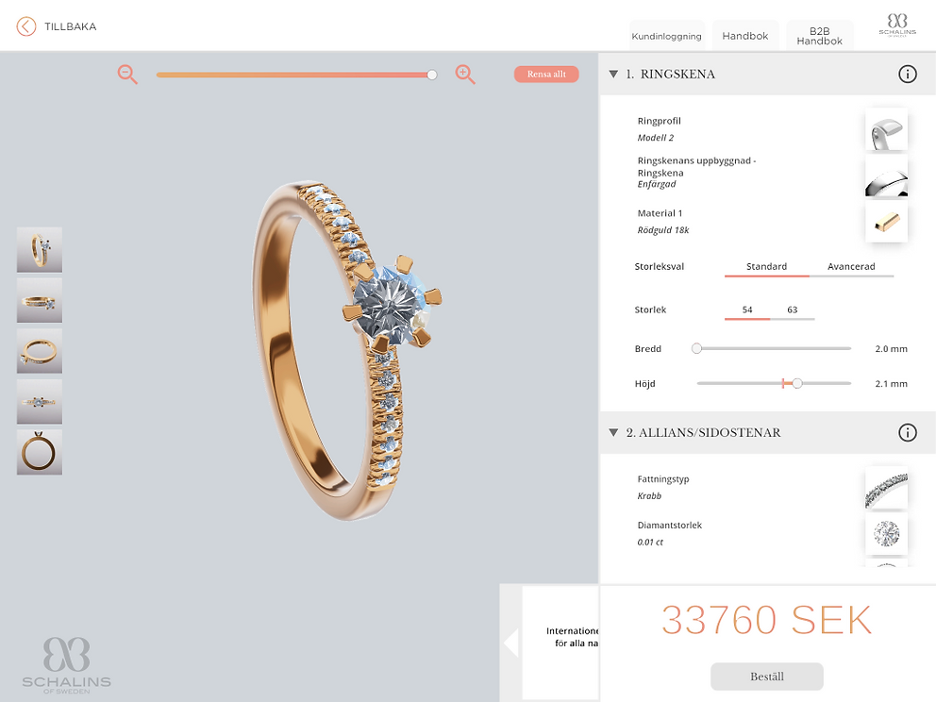Open info icon for Allians/Sidostenar section
This screenshot has width=936, height=702.
(x=908, y=432)
